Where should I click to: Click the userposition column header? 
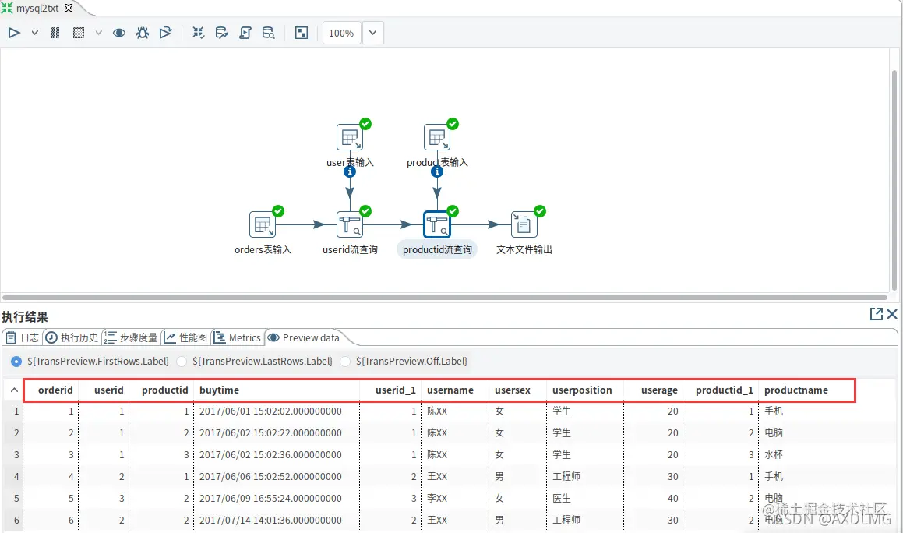point(585,390)
